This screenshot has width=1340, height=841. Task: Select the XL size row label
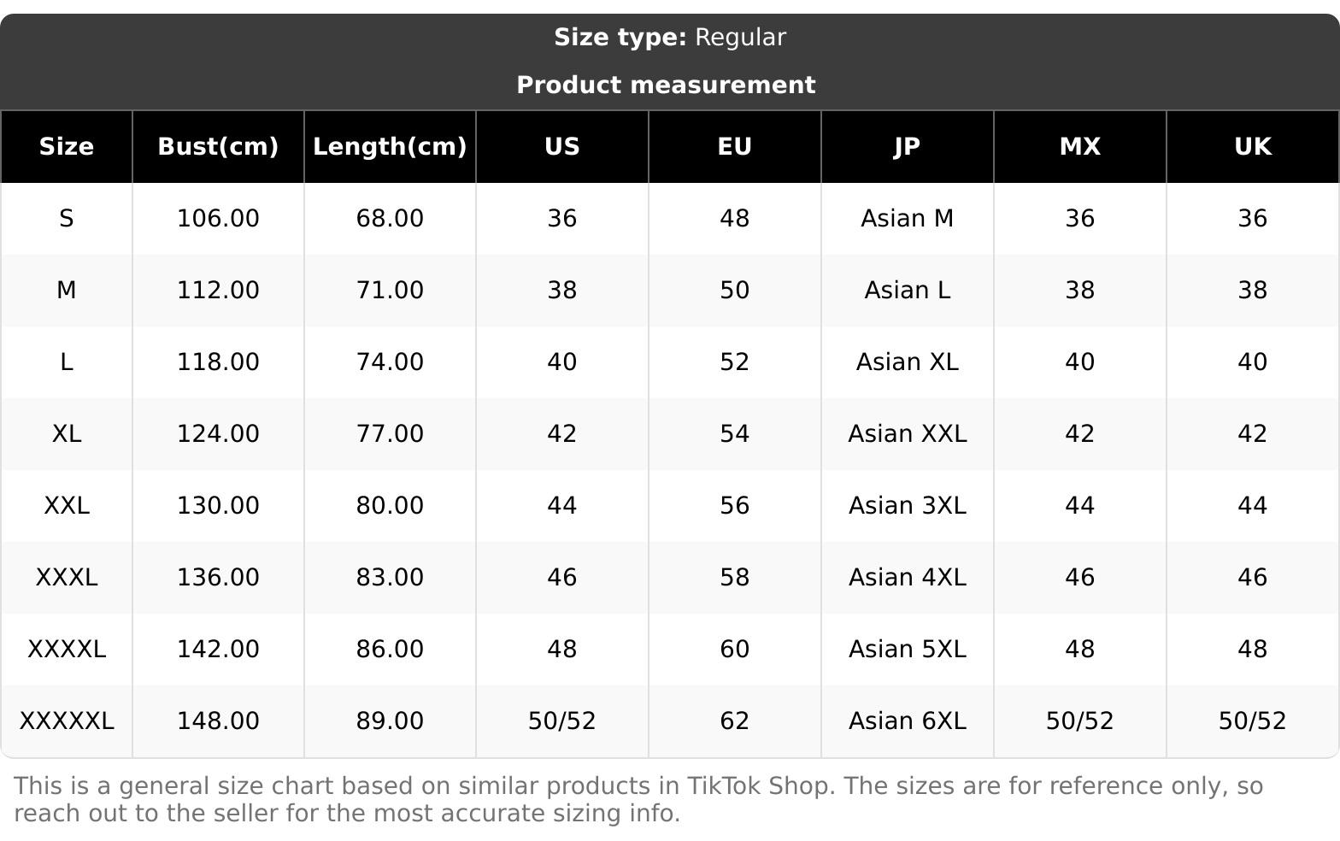click(67, 434)
